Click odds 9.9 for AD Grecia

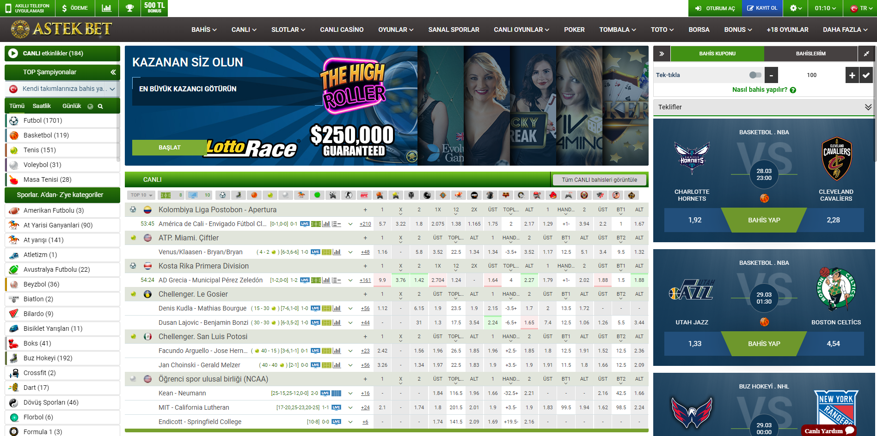382,281
